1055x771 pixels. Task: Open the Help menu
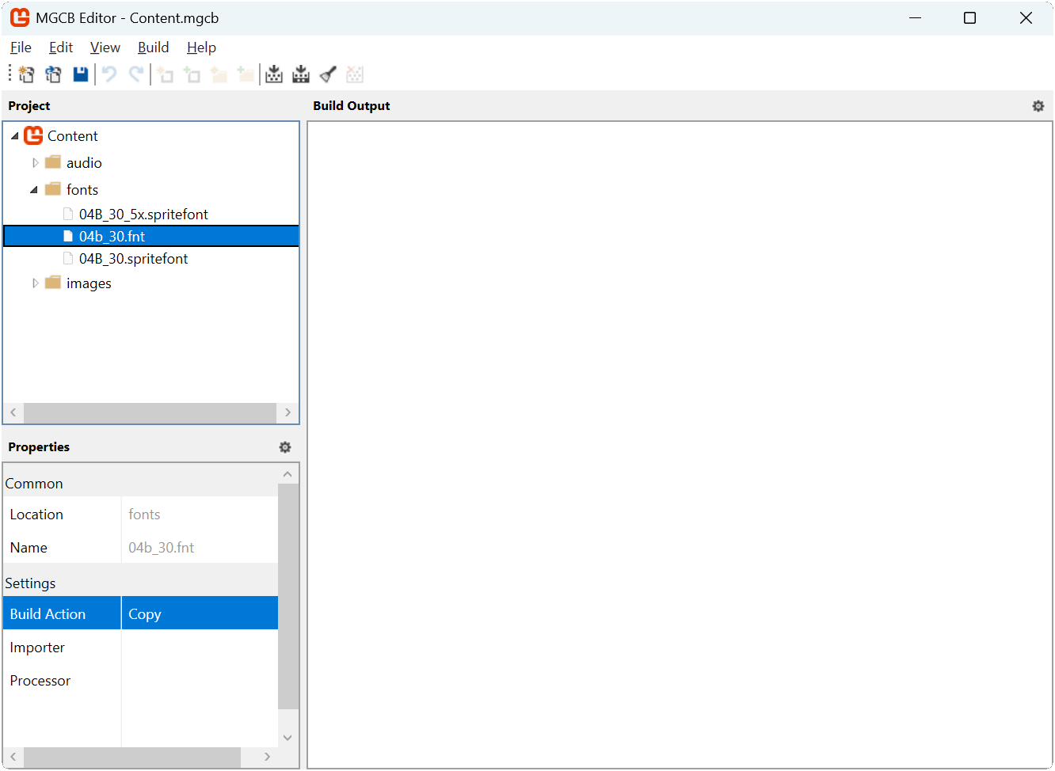click(201, 47)
